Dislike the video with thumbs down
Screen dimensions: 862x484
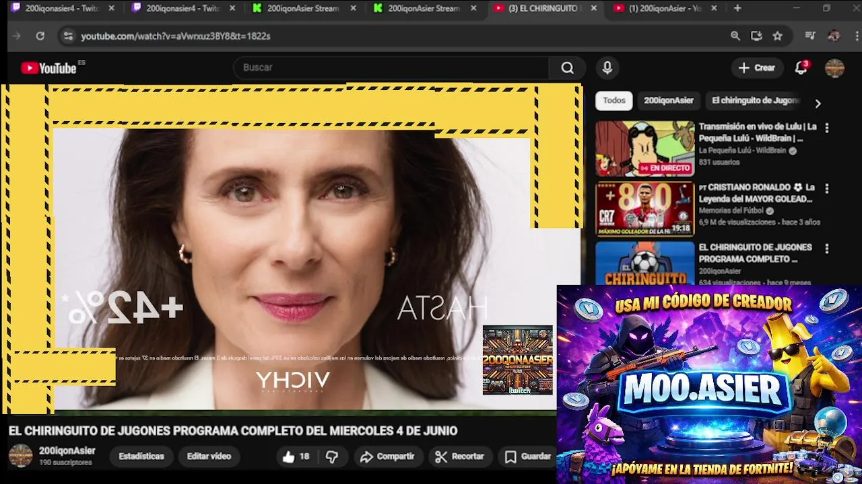(x=332, y=456)
